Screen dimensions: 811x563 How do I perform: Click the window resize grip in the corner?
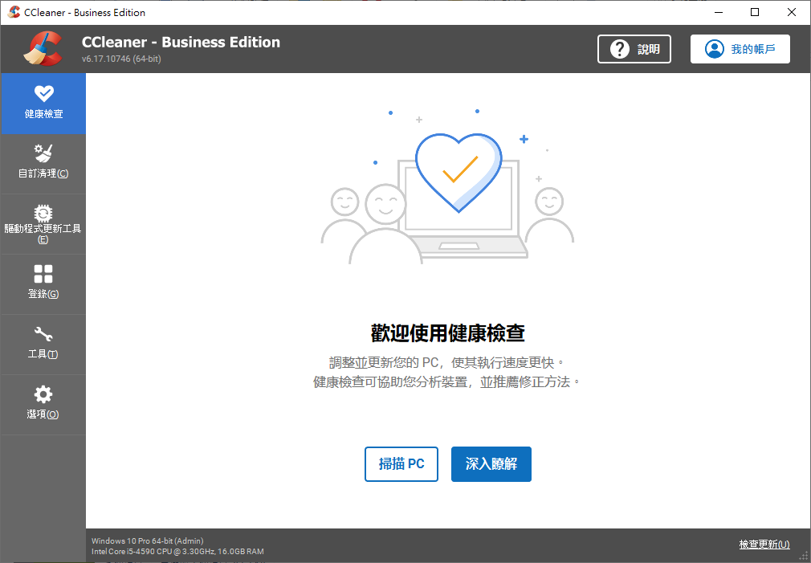click(805, 557)
